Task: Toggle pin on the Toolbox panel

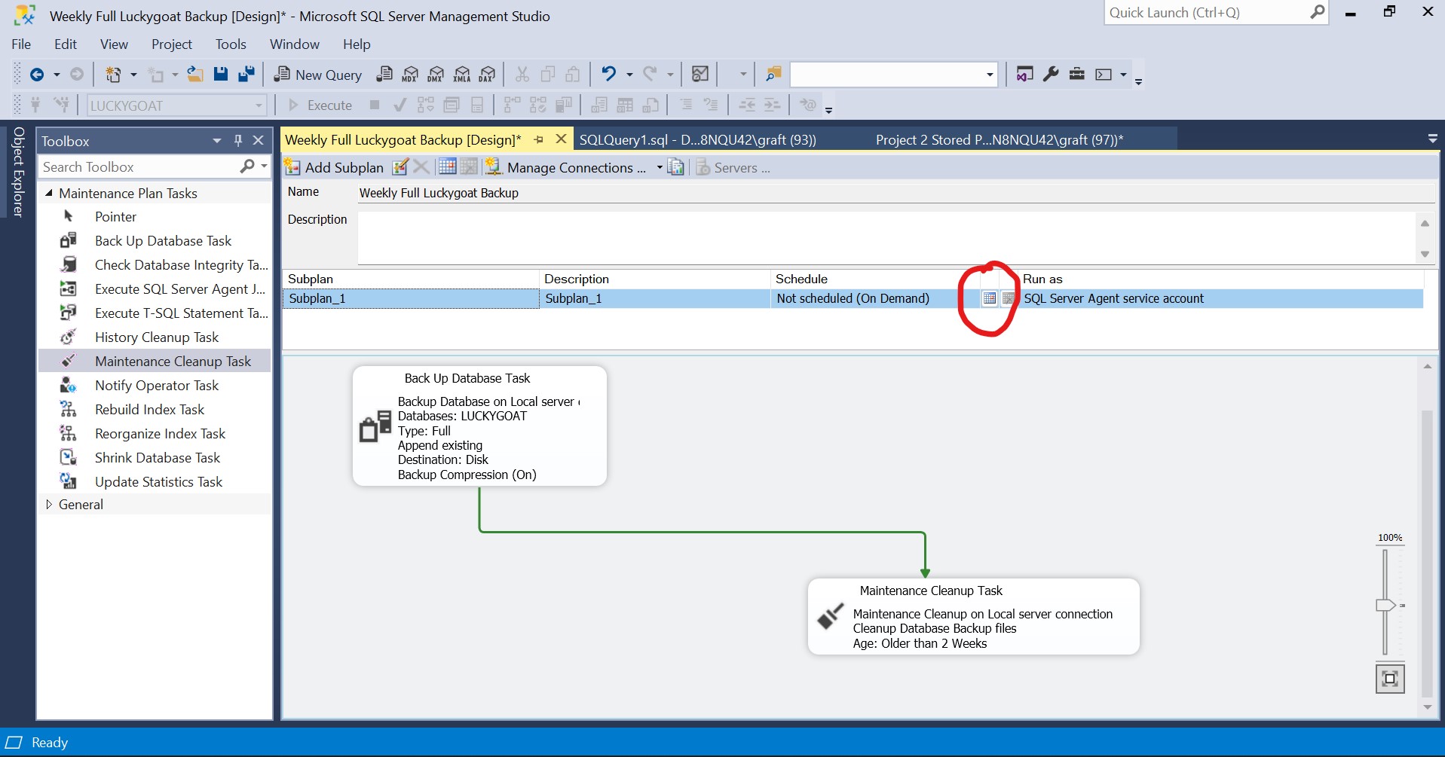Action: pos(238,141)
